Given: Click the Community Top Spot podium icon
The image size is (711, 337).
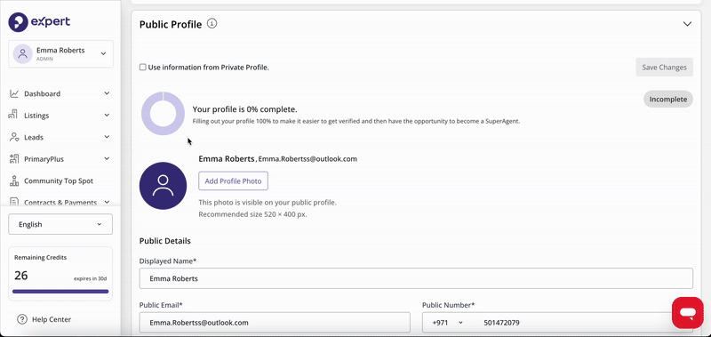Looking at the screenshot, I should [14, 181].
